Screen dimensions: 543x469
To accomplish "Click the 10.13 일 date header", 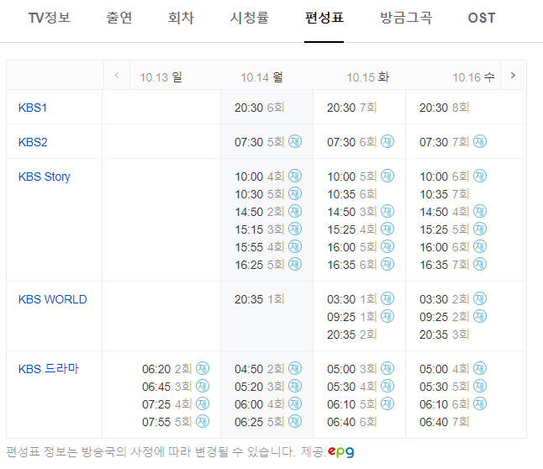I will tap(161, 76).
